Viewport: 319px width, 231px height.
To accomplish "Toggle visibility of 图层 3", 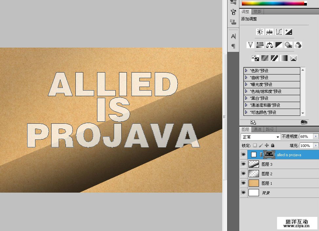I will click(x=243, y=164).
